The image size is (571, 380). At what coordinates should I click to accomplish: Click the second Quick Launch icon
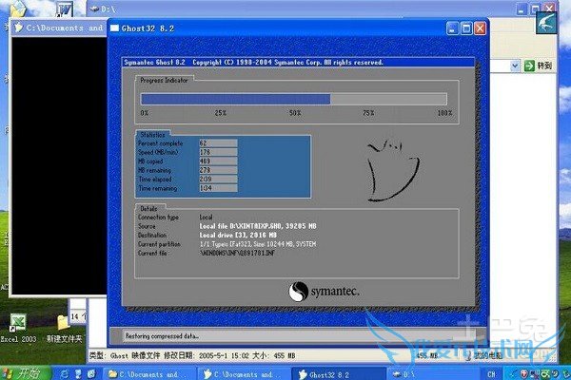click(78, 373)
